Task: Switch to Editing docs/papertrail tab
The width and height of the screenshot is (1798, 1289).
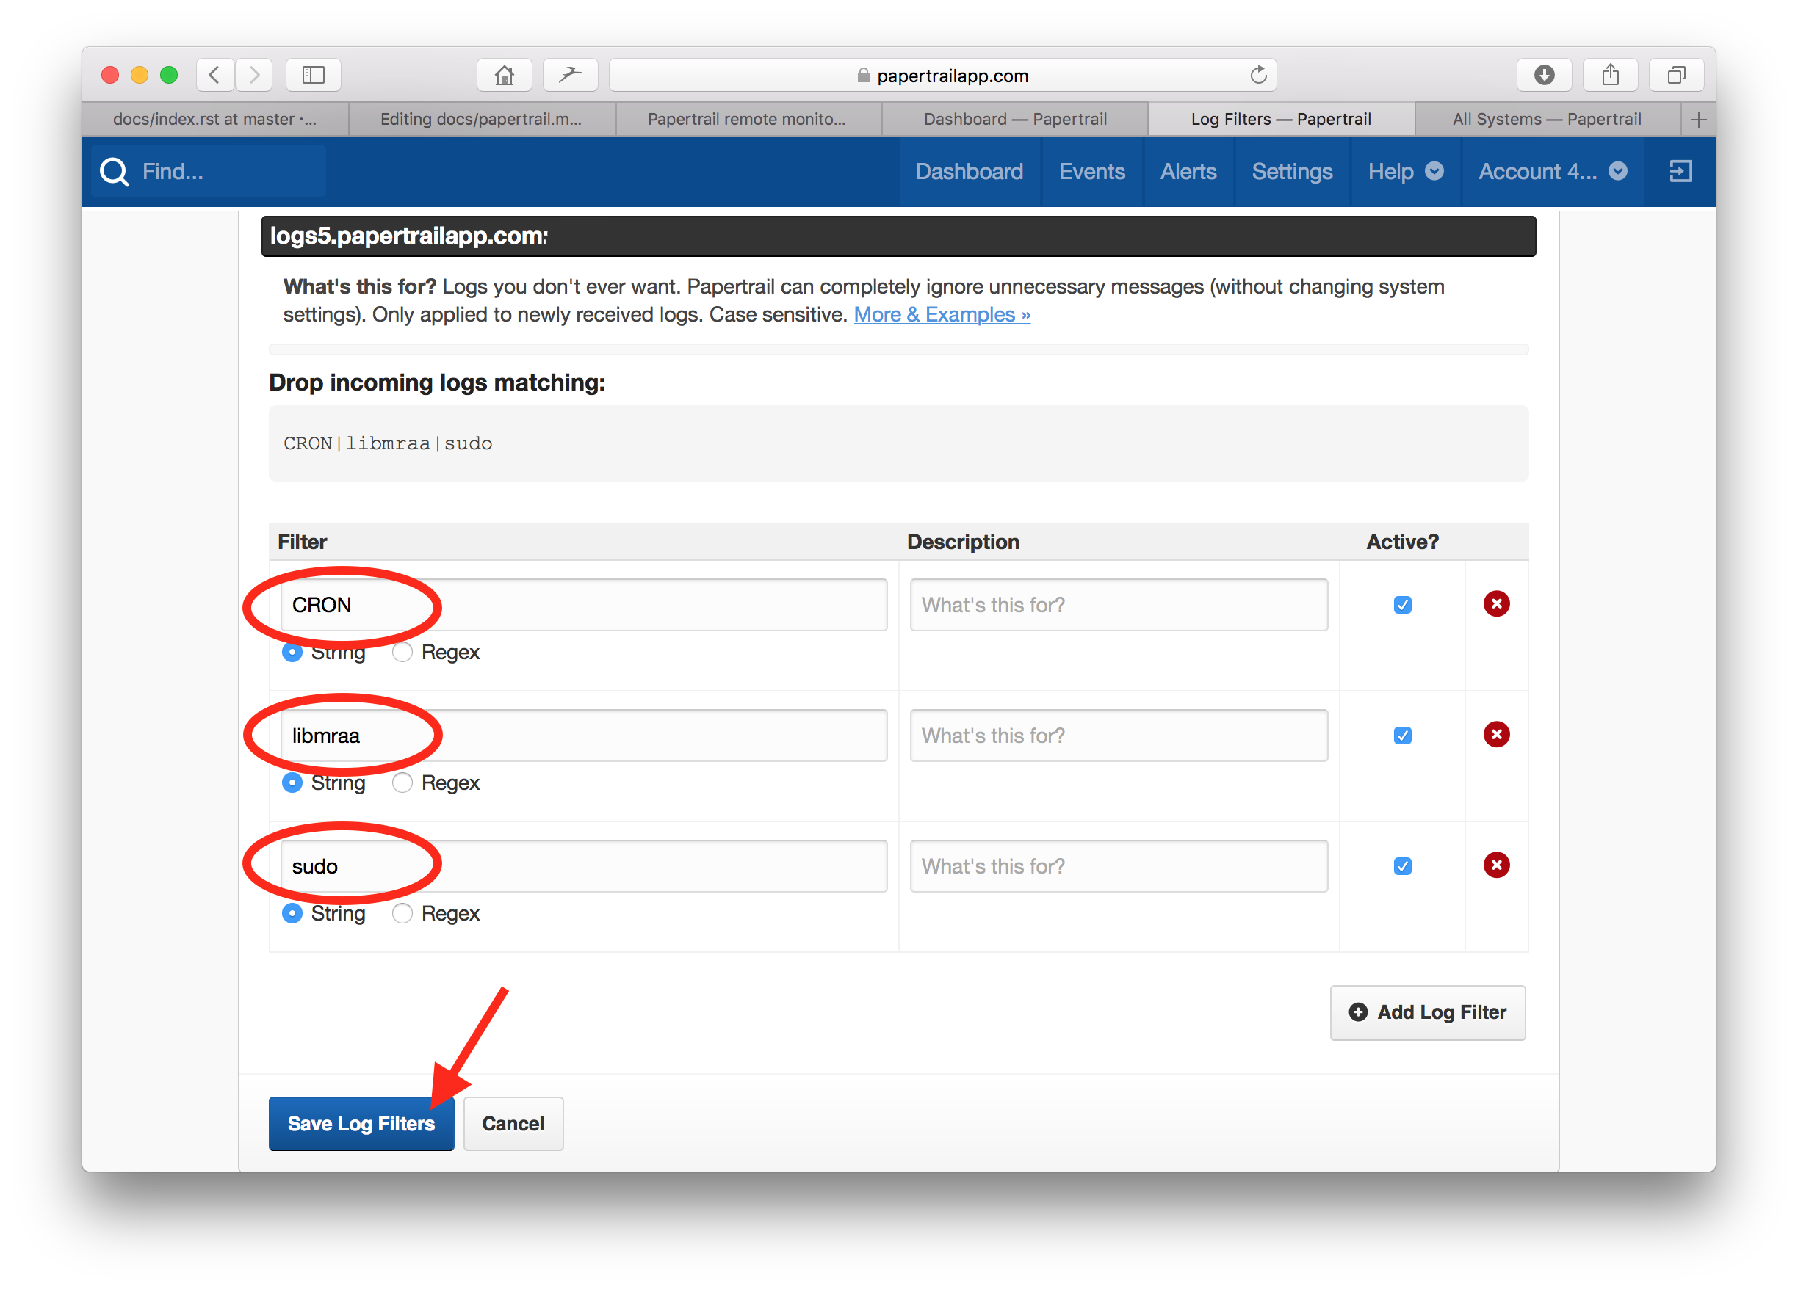Action: click(481, 120)
